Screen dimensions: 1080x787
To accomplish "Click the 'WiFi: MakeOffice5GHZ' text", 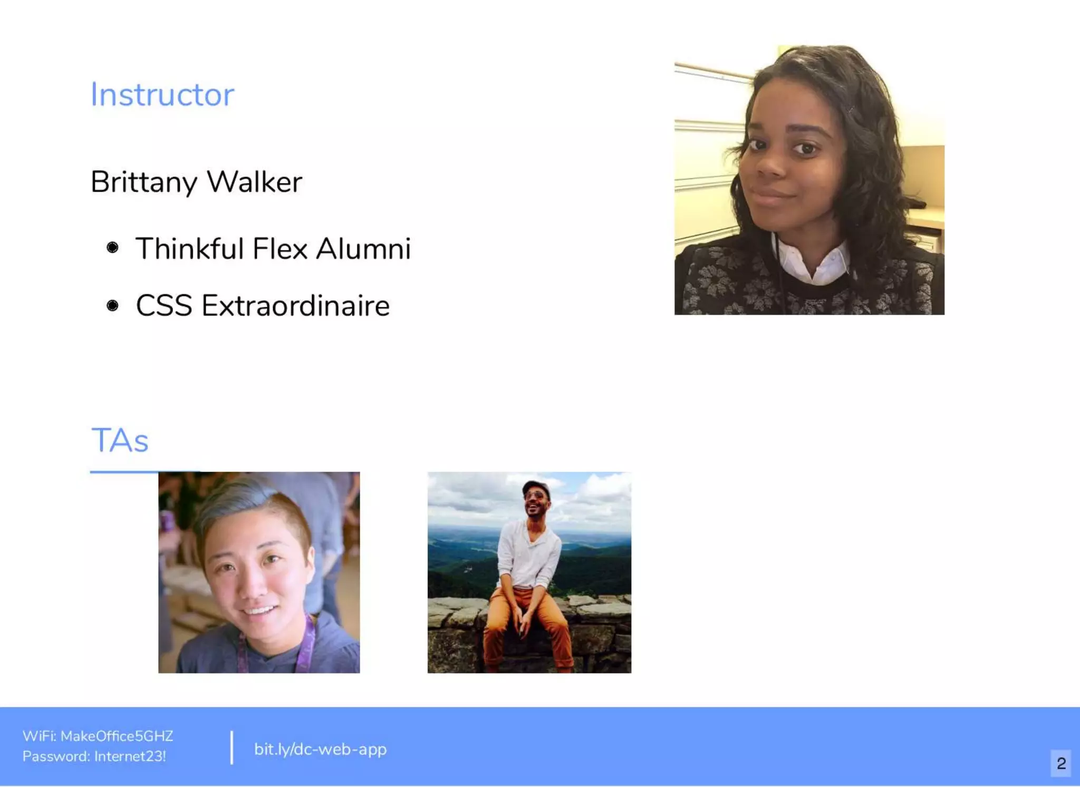I will tap(98, 736).
